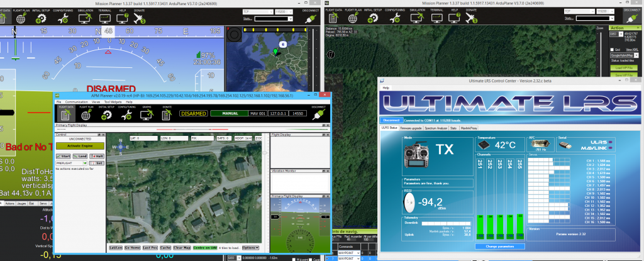Open Initial Setup in left Mission Planner window
Image resolution: width=644 pixels, height=261 pixels.
[41, 16]
